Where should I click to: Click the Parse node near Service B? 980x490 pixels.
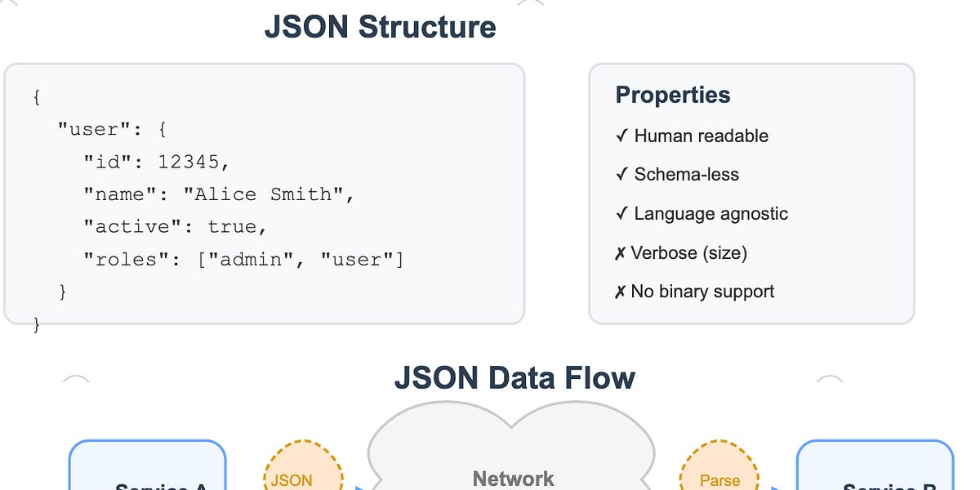coord(719,474)
